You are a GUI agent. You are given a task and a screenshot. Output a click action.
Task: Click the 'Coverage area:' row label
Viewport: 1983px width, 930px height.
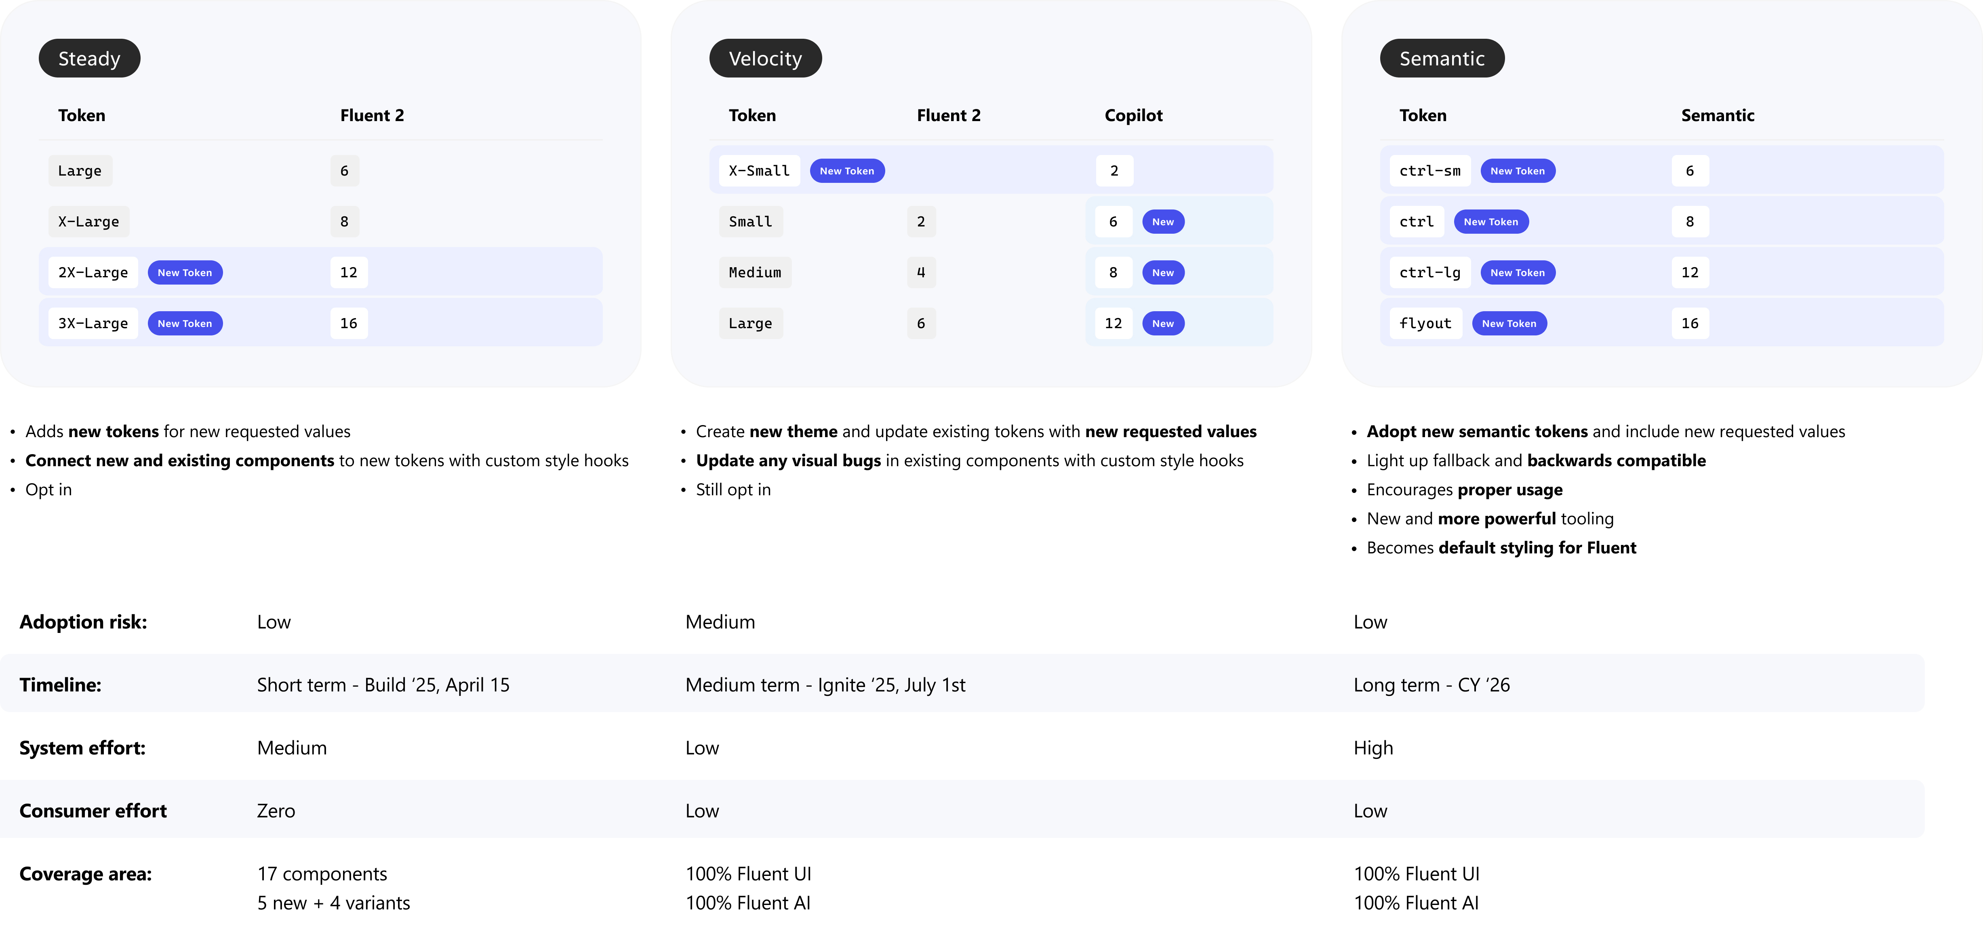click(x=85, y=874)
